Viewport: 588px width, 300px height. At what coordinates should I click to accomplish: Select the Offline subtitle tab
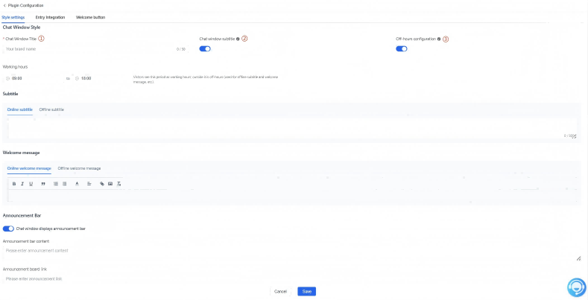click(51, 109)
